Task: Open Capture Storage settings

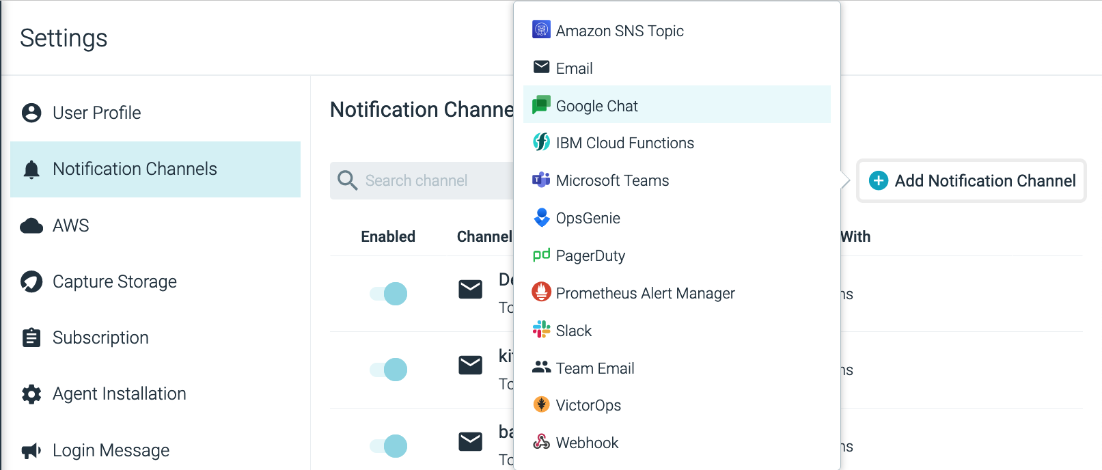Action: (156, 281)
